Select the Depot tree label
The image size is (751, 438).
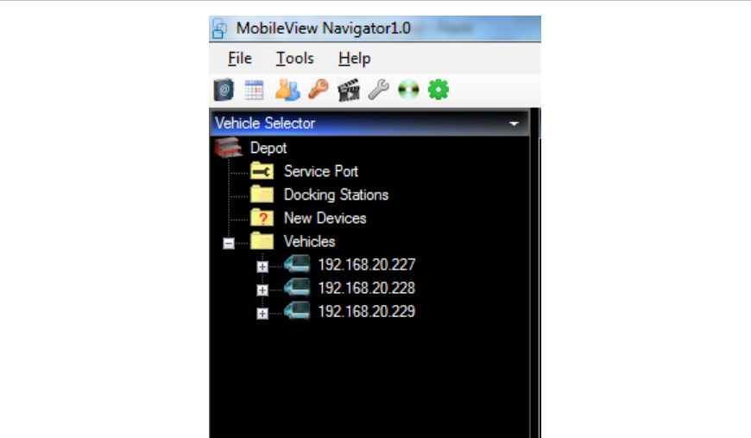(268, 148)
